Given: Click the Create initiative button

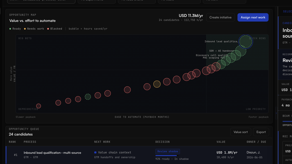Looking at the screenshot, I should pos(220,17).
